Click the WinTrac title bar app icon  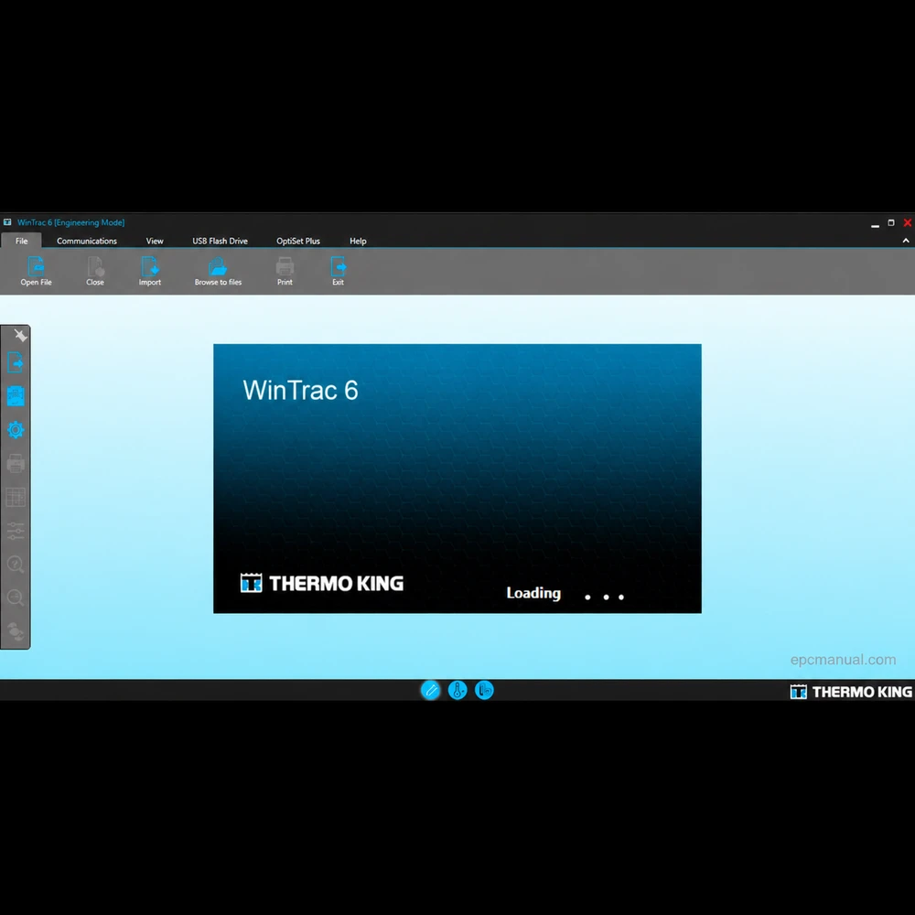tap(7, 222)
